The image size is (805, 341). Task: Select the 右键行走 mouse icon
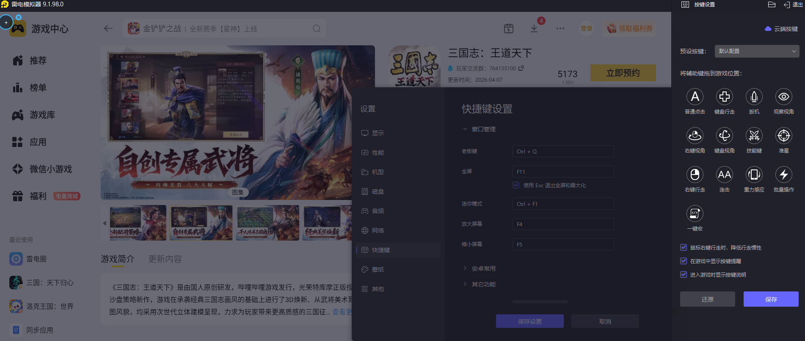point(695,175)
